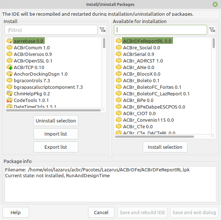
Task: Select ACBrTCP 0.10 entry
Action: tap(29, 67)
